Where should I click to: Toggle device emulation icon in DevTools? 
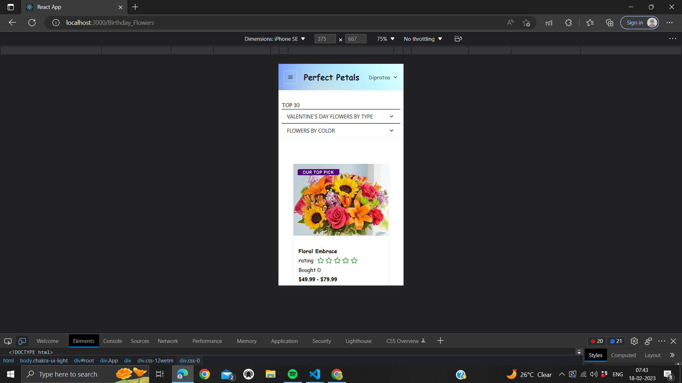click(22, 341)
